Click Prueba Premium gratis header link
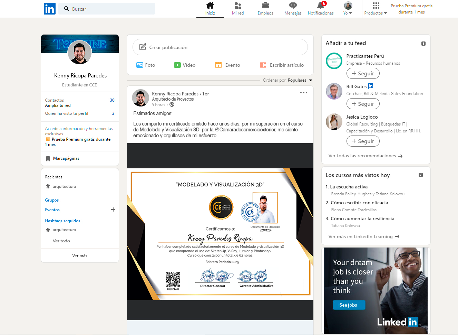 [411, 9]
